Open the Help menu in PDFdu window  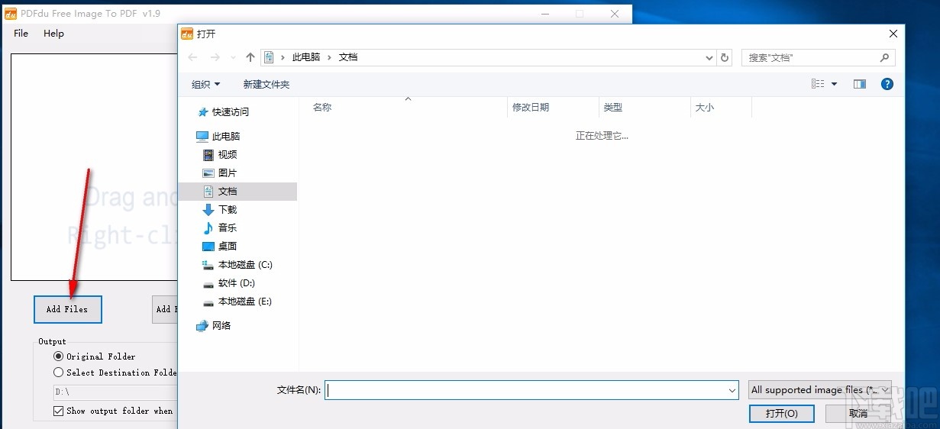pyautogui.click(x=53, y=34)
